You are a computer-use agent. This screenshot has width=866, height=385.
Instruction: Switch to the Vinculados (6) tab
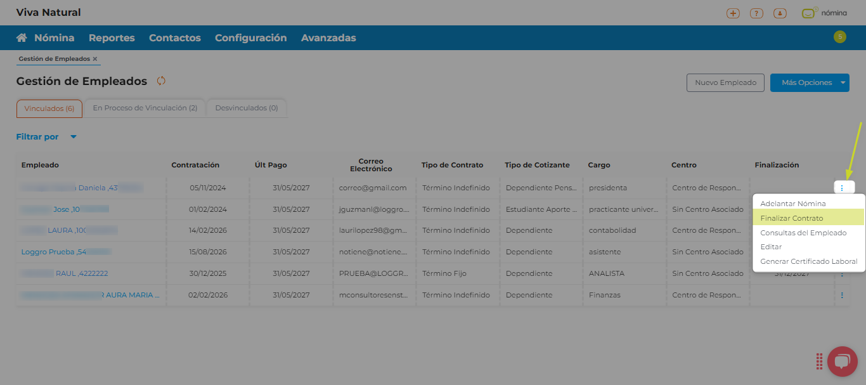[x=49, y=108]
